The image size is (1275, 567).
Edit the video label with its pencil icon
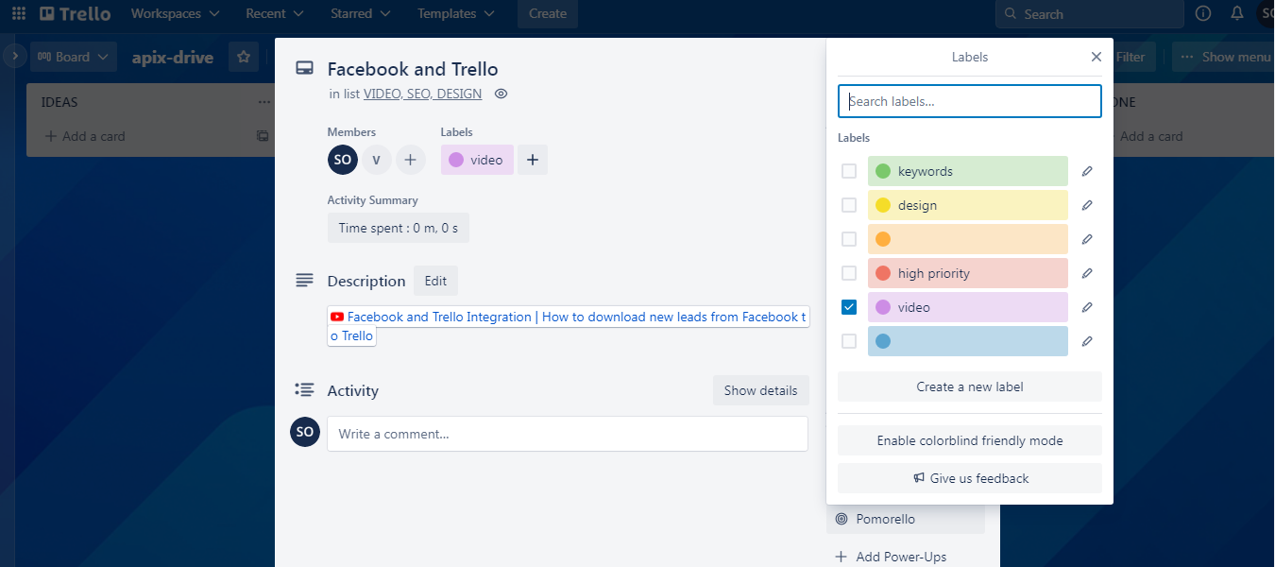pyautogui.click(x=1086, y=306)
